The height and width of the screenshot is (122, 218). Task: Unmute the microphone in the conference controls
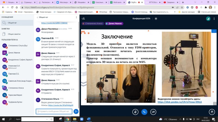[135, 111]
